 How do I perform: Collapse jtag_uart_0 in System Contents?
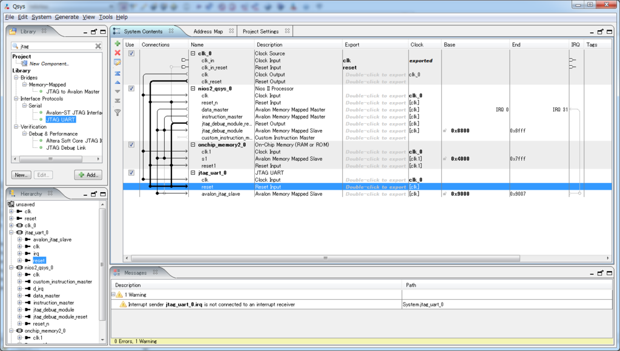(193, 173)
